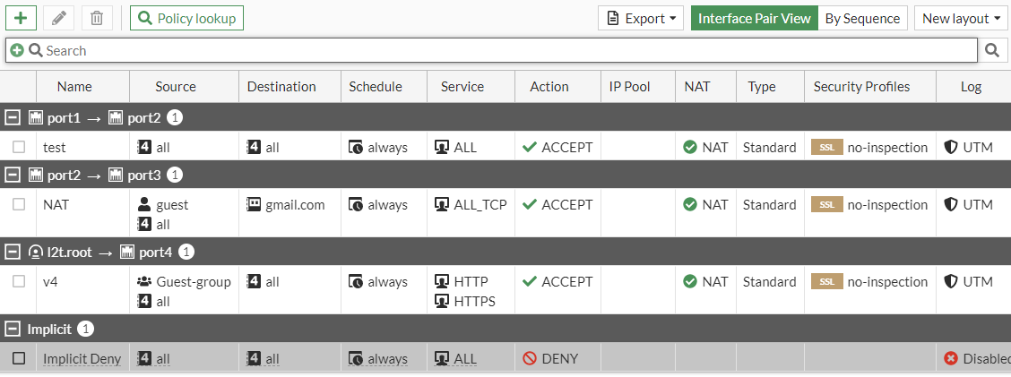1011x377 pixels.
Task: Click the green NAT checkmark in test row
Action: tap(689, 147)
